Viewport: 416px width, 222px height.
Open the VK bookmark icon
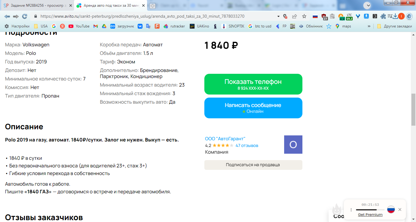point(140,26)
